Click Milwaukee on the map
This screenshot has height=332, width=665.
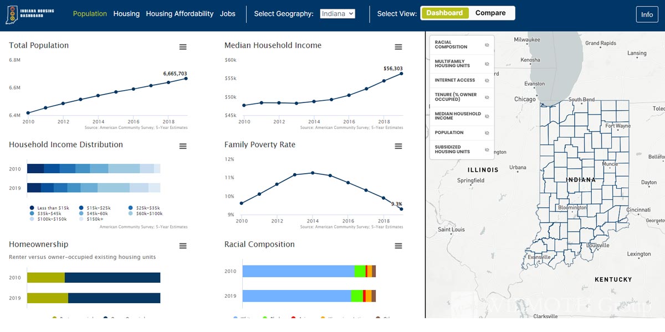click(527, 40)
